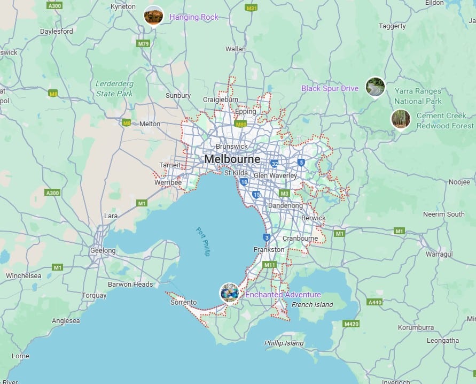Click the A440 route shield
This screenshot has width=476, height=384.
pos(375,302)
